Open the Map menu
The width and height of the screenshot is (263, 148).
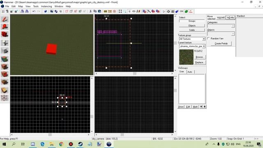[21, 6]
